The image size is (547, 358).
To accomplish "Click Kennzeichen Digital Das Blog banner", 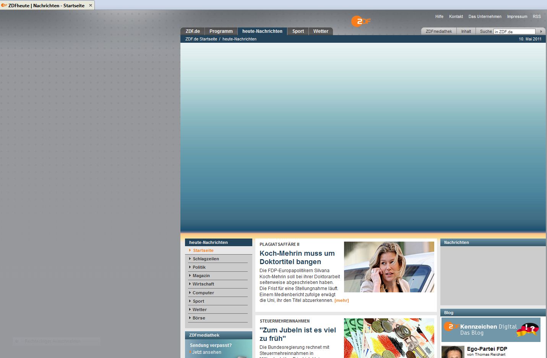I will click(x=491, y=330).
